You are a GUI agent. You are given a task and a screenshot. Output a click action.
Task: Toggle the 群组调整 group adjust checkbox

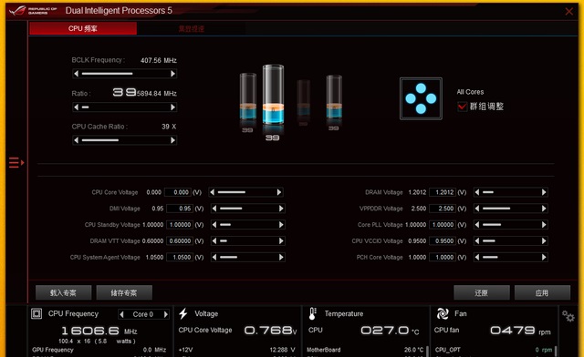point(462,107)
